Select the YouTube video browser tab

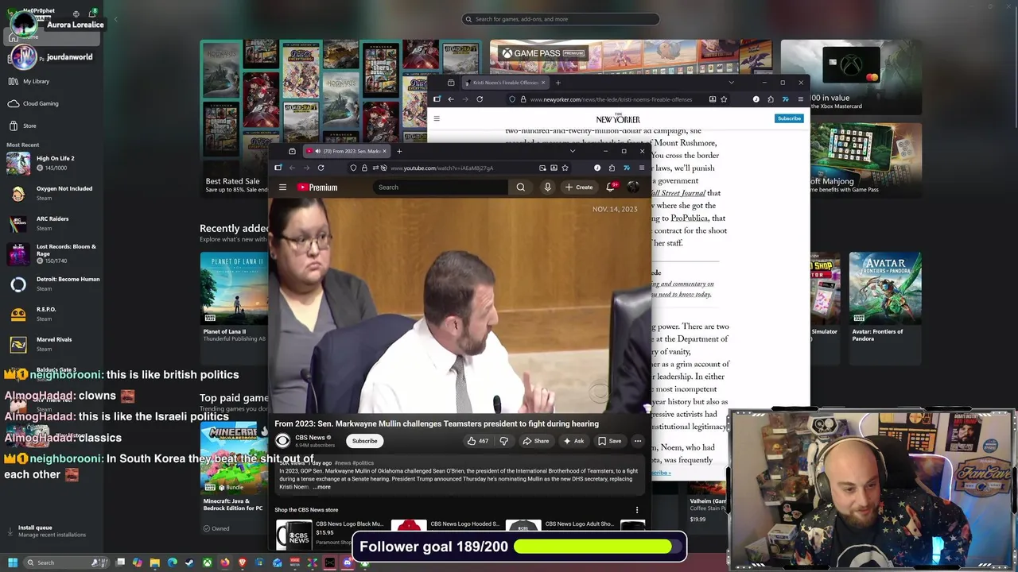point(347,151)
